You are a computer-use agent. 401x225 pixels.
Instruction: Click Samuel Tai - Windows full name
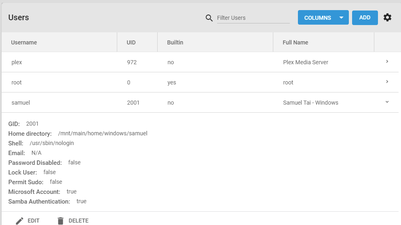click(x=310, y=103)
